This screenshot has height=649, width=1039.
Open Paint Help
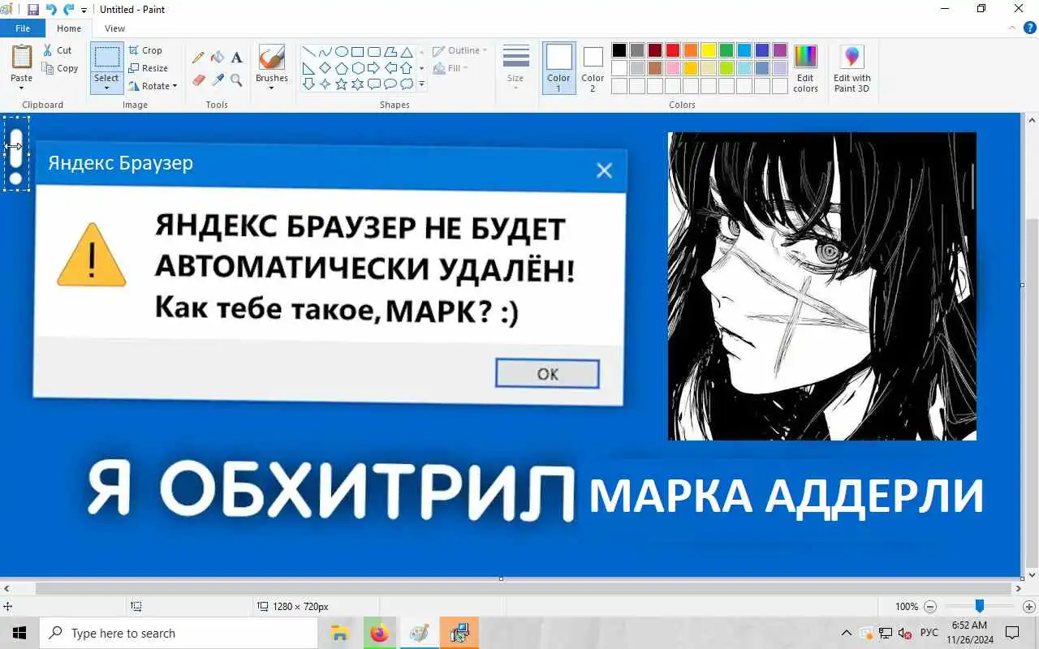[x=1030, y=28]
